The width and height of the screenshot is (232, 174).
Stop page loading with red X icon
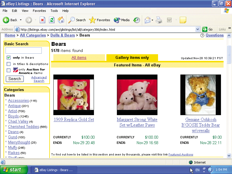point(42,20)
